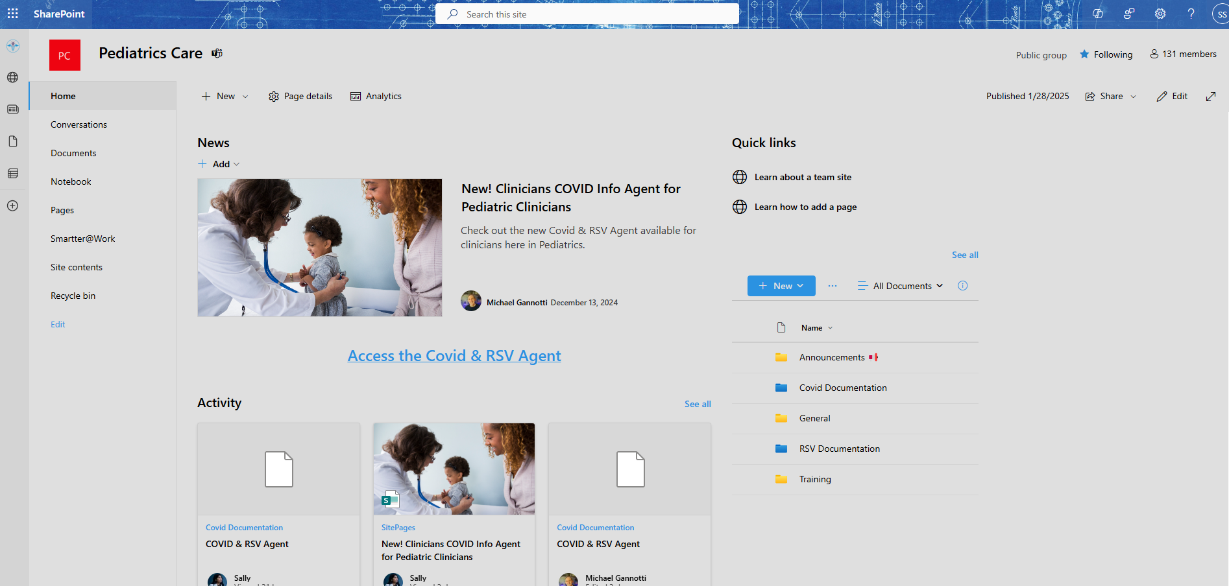Click the Edit link under site navigation
The height and width of the screenshot is (586, 1229).
coord(58,324)
